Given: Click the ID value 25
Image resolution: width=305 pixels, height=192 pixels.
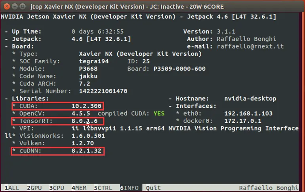Looking at the screenshot, I should (x=146, y=61).
